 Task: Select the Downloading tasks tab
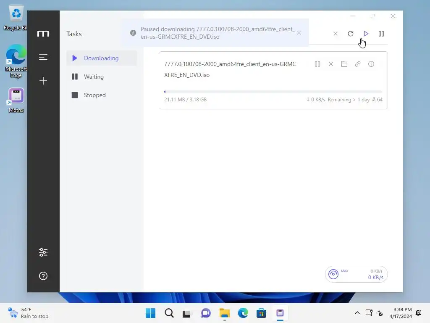(x=102, y=58)
